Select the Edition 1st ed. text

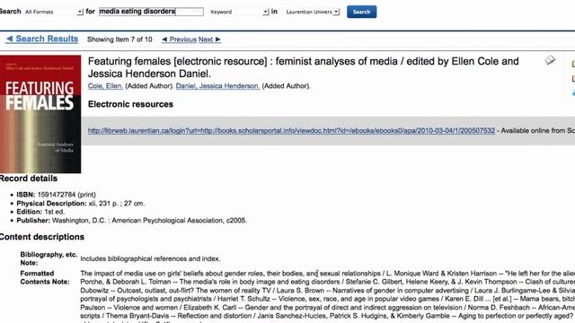54,212
